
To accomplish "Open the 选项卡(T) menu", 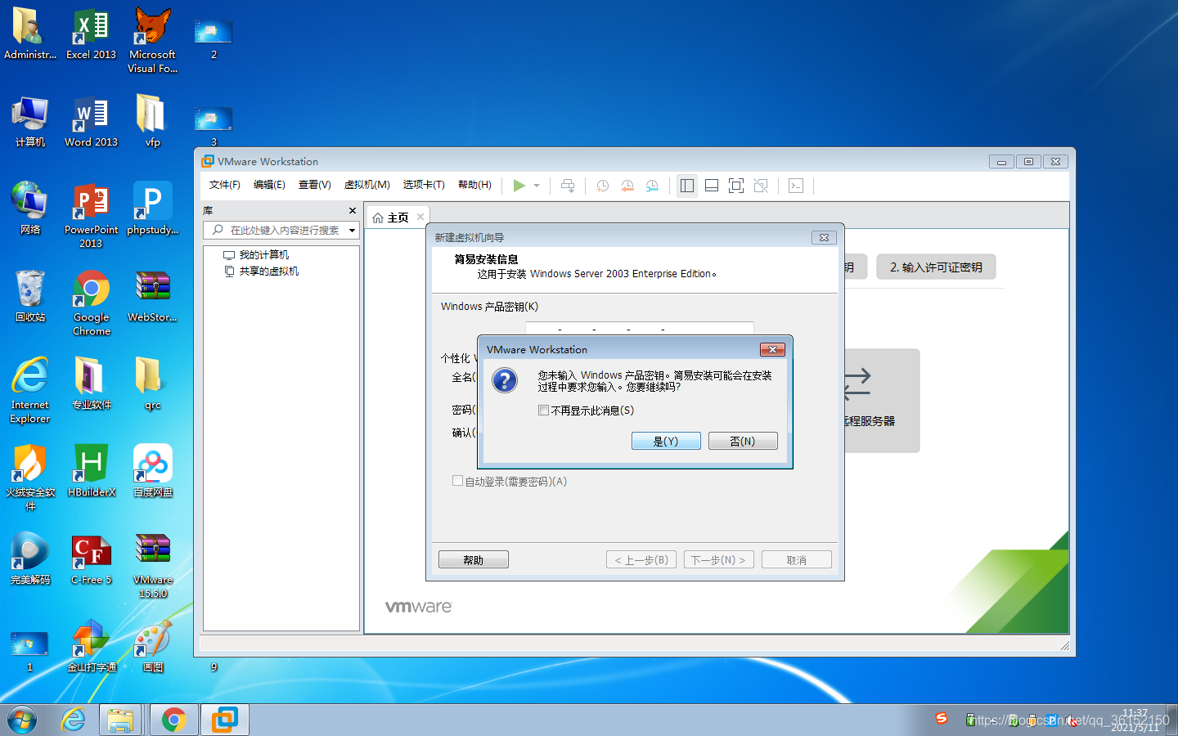I will [x=424, y=185].
